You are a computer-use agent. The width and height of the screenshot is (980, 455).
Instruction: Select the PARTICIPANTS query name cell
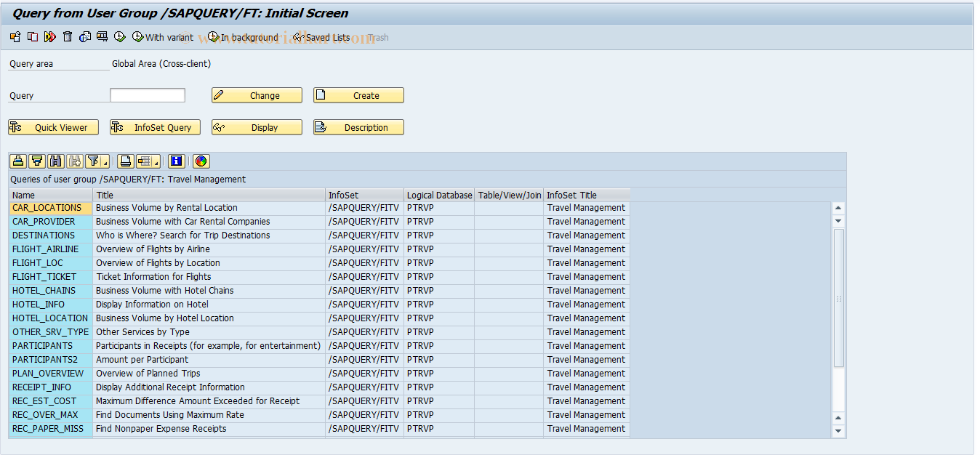point(51,346)
